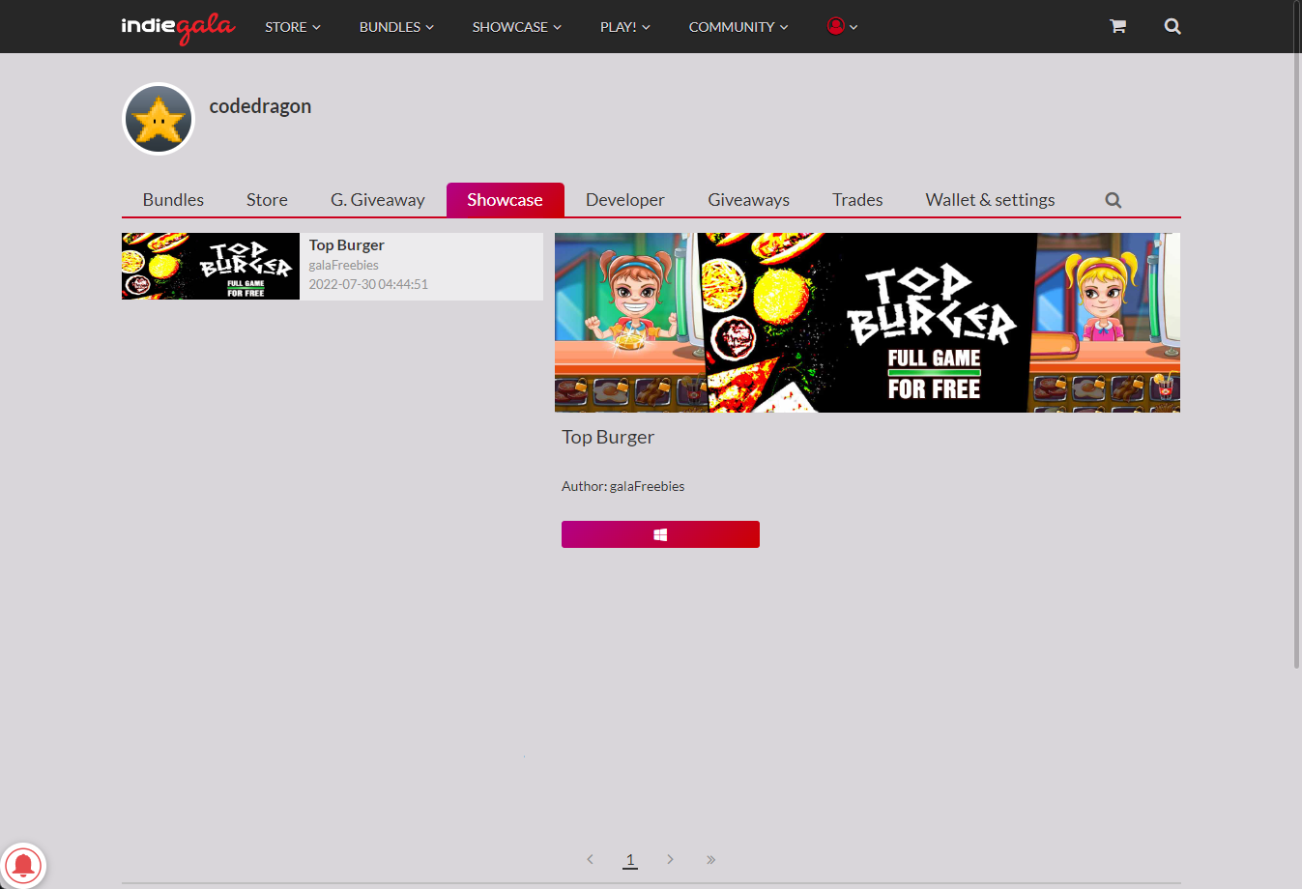
Task: Open Wallet & settings tab
Action: pos(991,200)
